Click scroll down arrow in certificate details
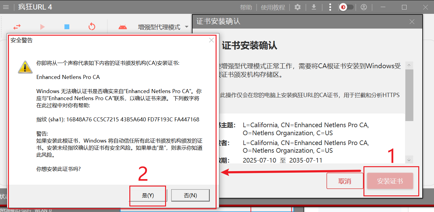 pos(409,159)
